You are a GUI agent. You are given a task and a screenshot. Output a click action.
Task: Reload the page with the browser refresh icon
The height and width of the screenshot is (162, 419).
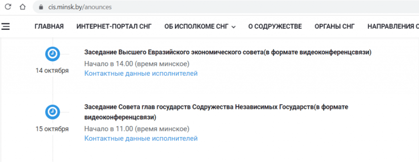click(x=8, y=7)
